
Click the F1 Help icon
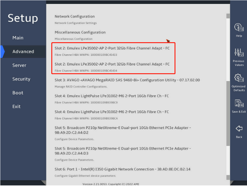[239, 27]
